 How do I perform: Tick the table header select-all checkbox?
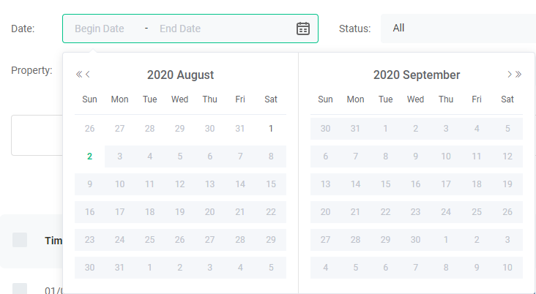[20, 240]
